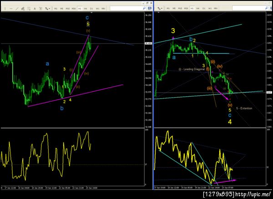Select vertical line tool in left window
273x199 pixels.
[5, 8]
